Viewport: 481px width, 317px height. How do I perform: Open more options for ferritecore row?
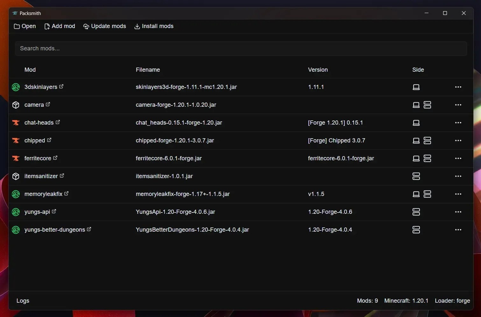[x=458, y=158]
